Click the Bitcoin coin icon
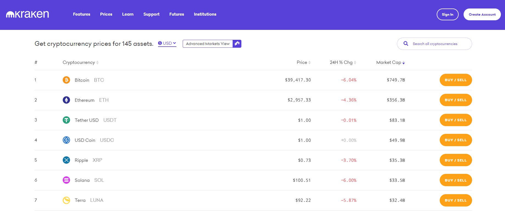Screen dimensions: 505x215 click(x=66, y=80)
